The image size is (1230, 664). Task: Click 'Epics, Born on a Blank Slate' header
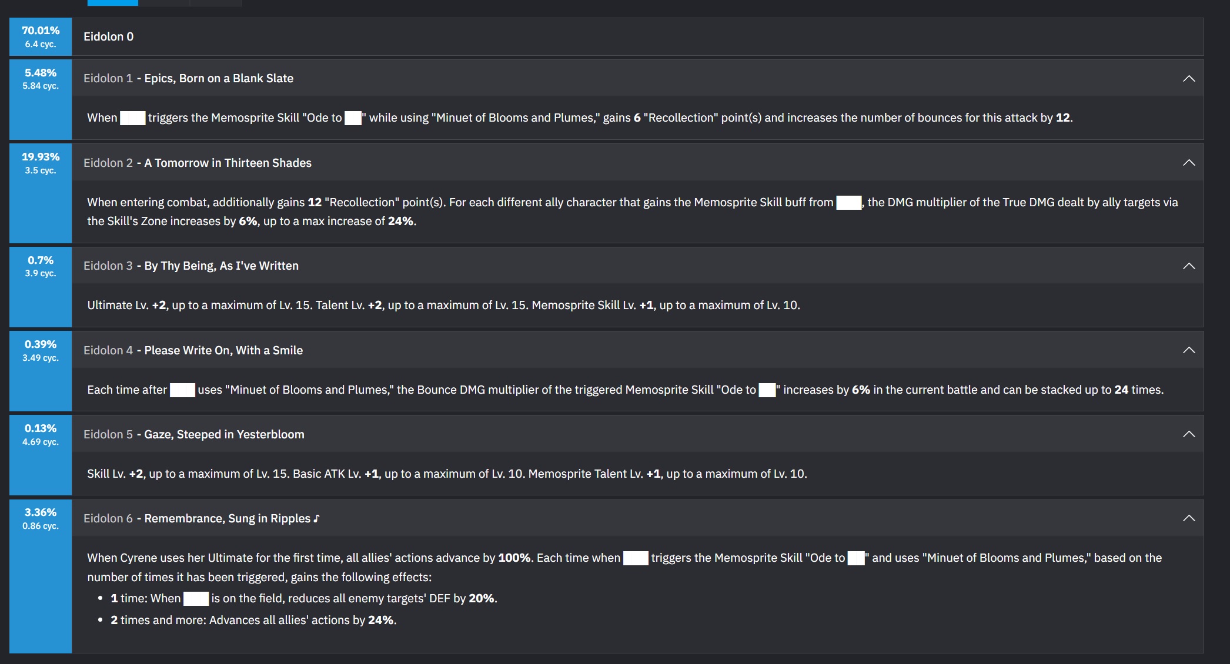pyautogui.click(x=219, y=78)
